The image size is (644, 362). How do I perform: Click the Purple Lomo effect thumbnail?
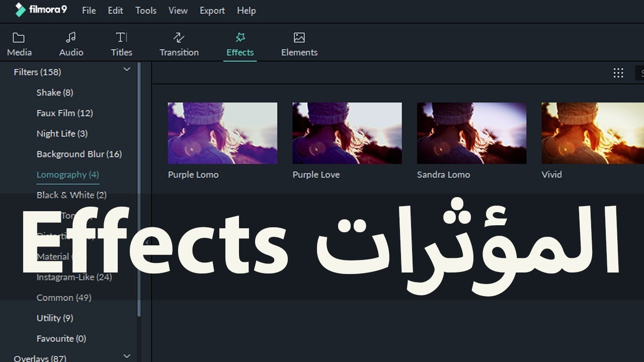[x=222, y=133]
